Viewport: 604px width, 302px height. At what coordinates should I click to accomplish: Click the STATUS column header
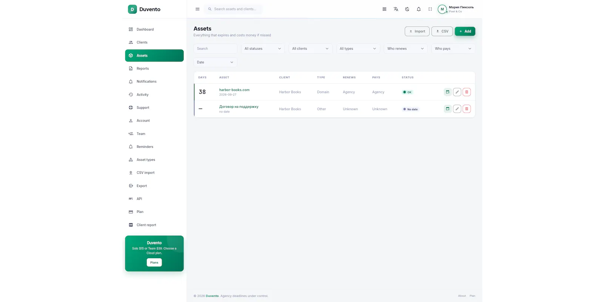(x=408, y=77)
